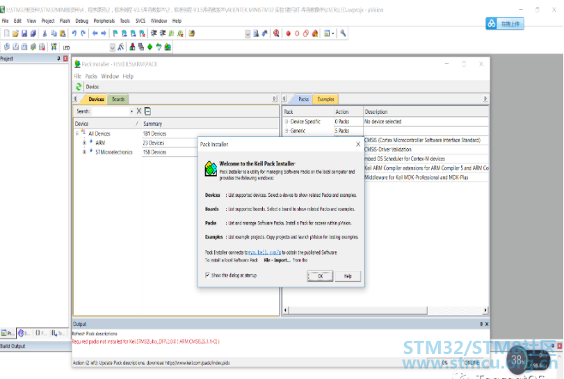
Task: Switch to the Examples tab
Action: pyautogui.click(x=326, y=99)
